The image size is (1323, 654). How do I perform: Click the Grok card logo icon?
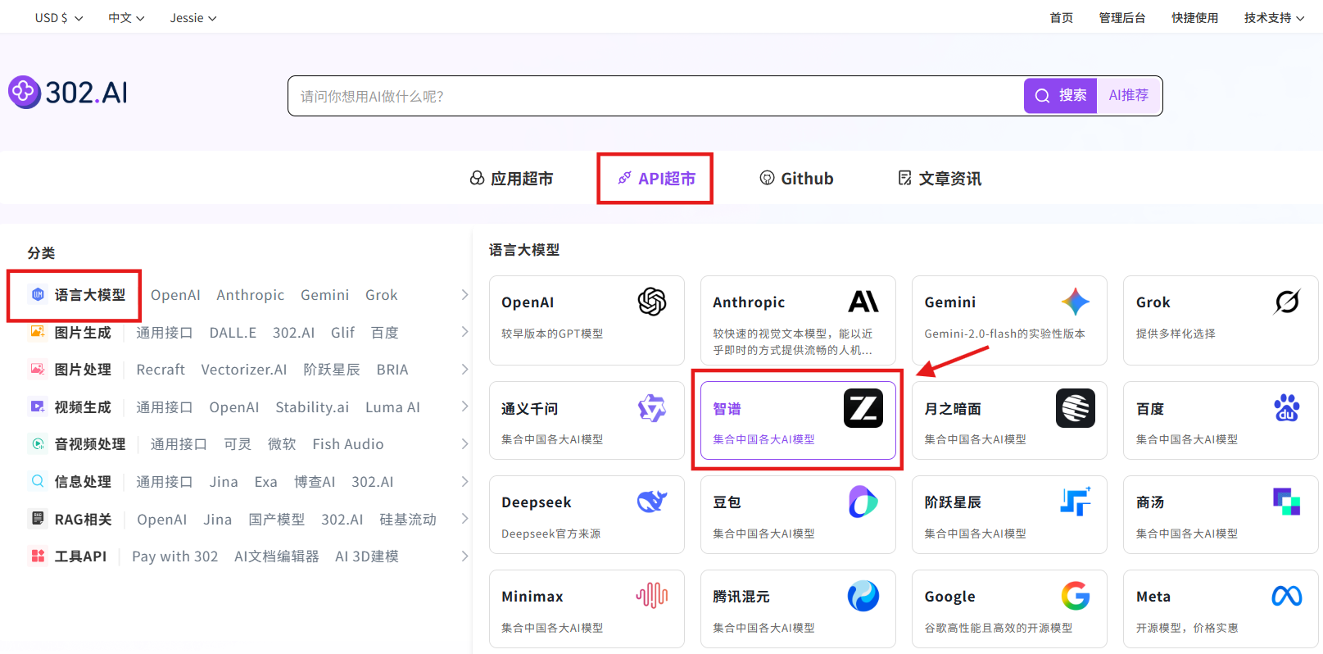(x=1287, y=302)
